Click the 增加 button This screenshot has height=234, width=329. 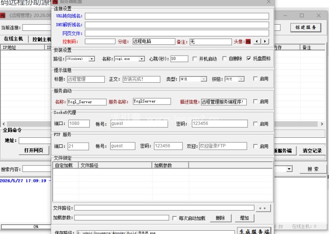point(244,218)
